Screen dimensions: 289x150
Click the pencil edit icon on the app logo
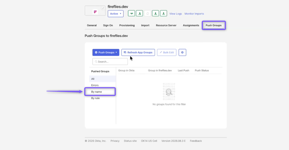pos(103,8)
